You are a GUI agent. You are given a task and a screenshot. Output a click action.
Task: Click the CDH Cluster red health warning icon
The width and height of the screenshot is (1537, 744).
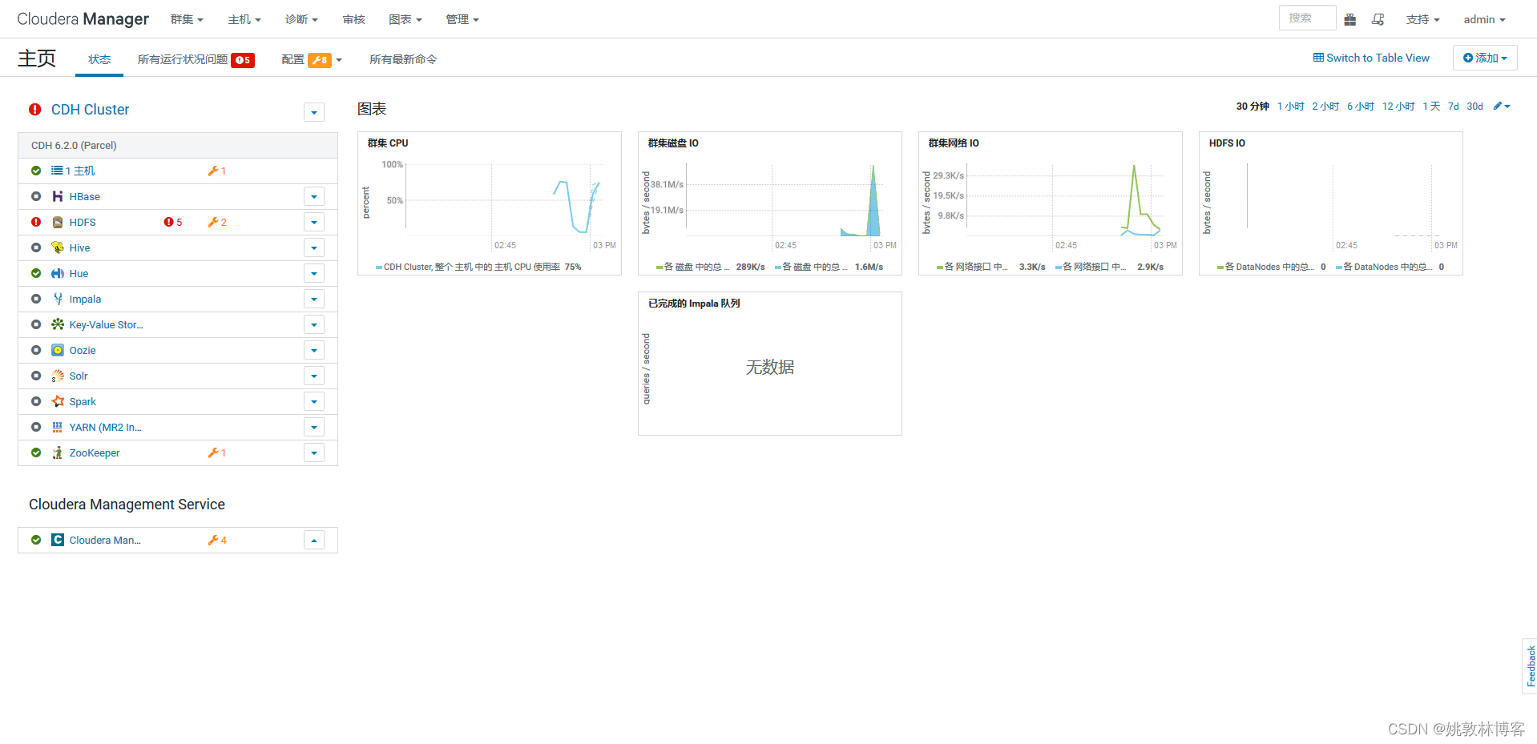(35, 110)
